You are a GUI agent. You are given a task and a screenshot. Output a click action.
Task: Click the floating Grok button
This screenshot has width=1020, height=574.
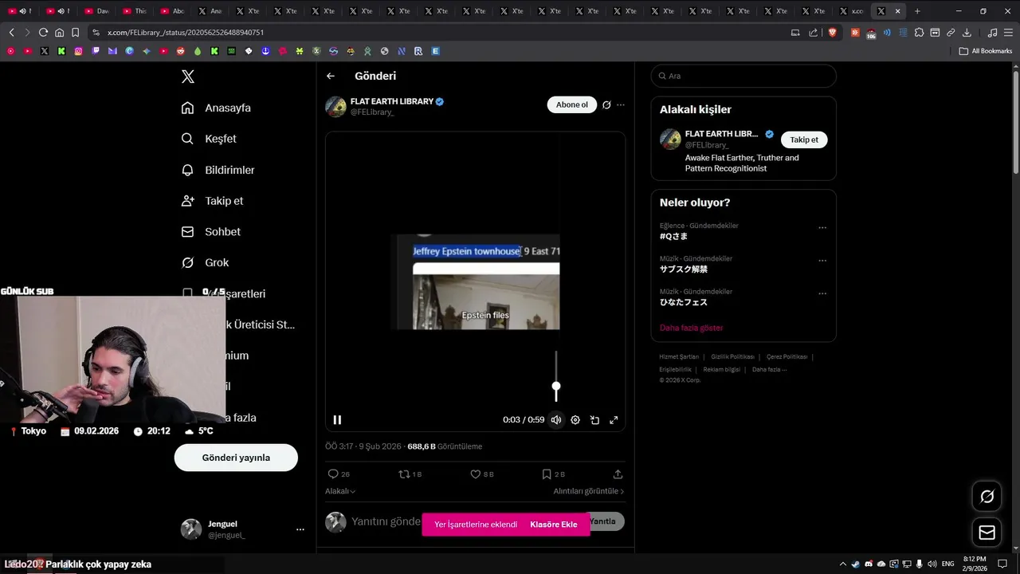coord(987,497)
